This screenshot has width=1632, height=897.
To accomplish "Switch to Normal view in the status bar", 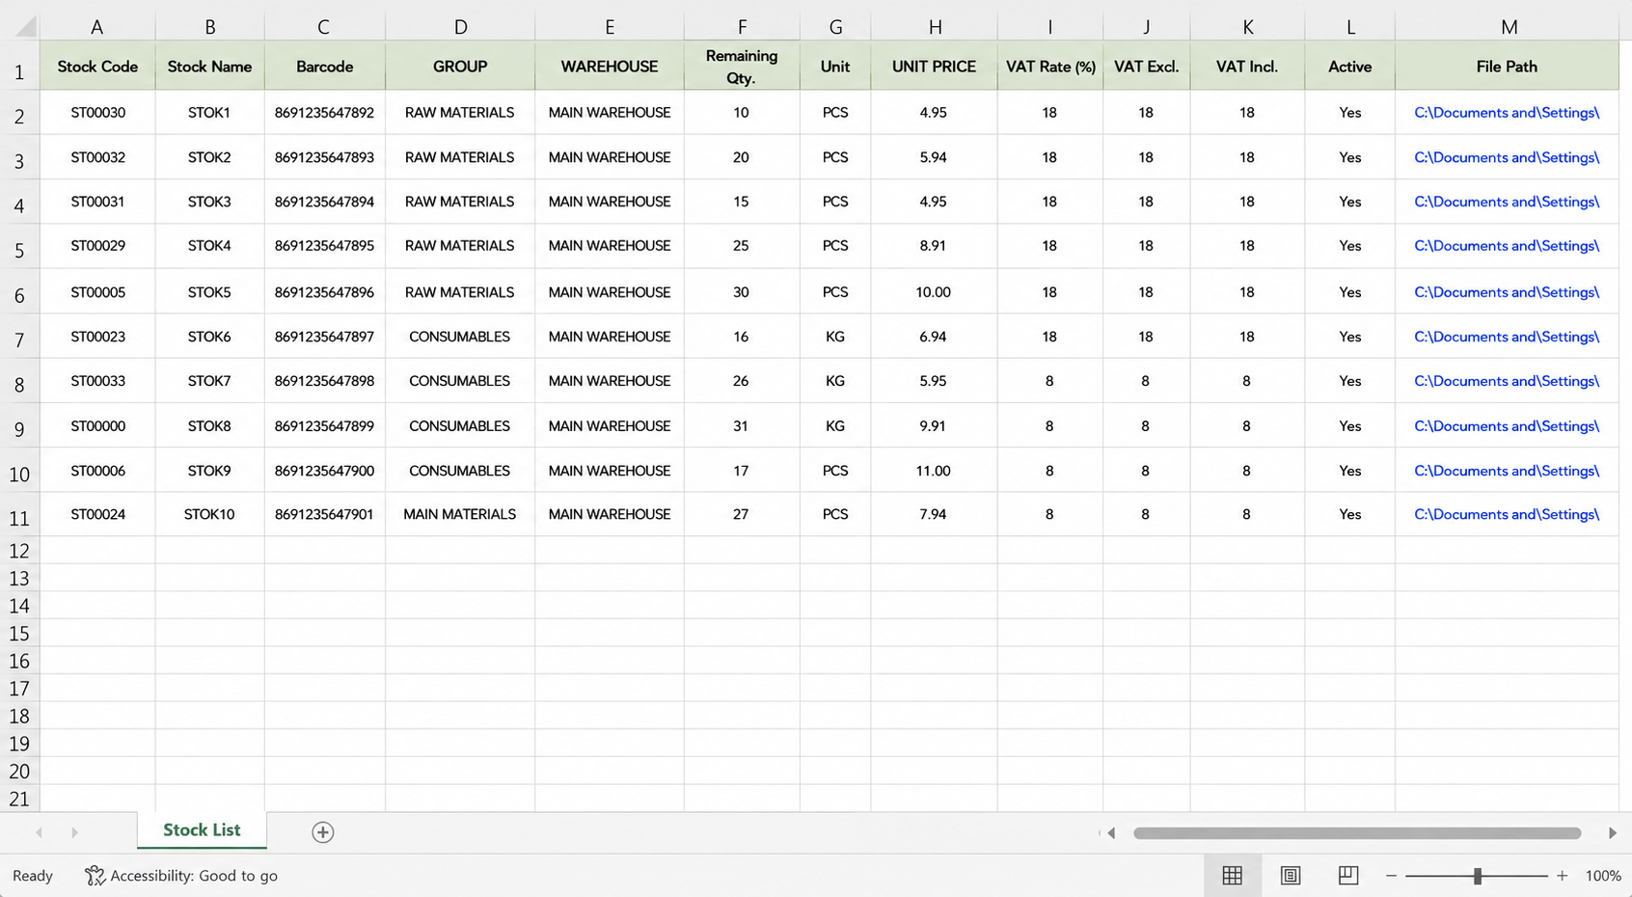I will click(1233, 876).
